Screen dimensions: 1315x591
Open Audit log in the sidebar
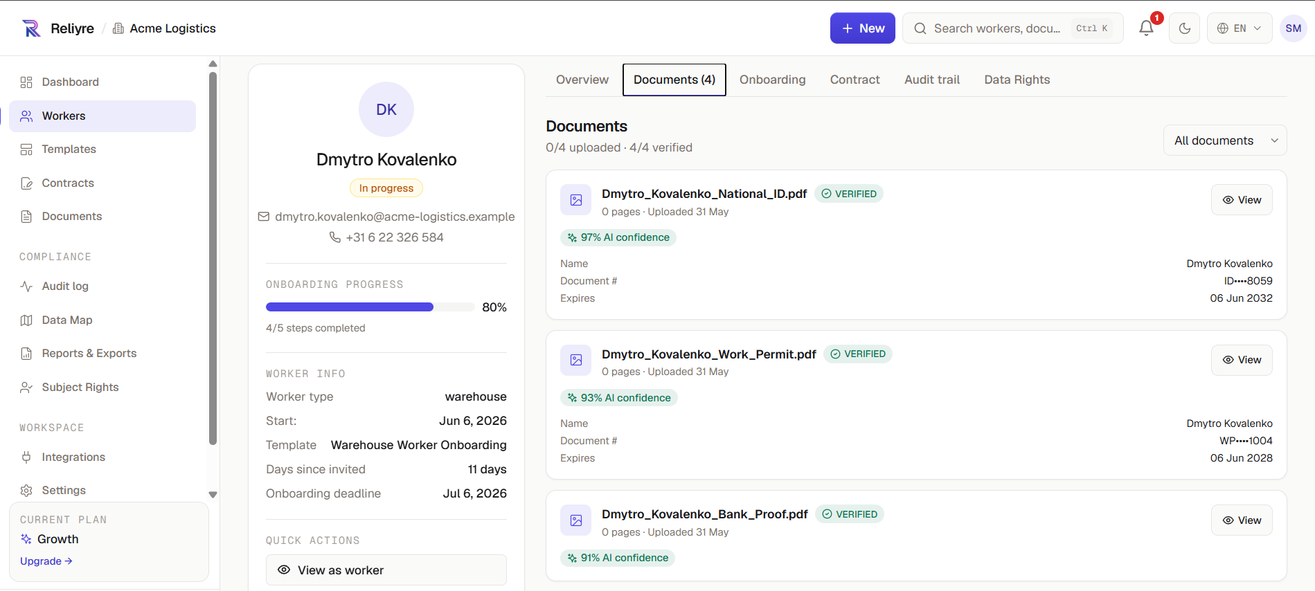coord(102,287)
